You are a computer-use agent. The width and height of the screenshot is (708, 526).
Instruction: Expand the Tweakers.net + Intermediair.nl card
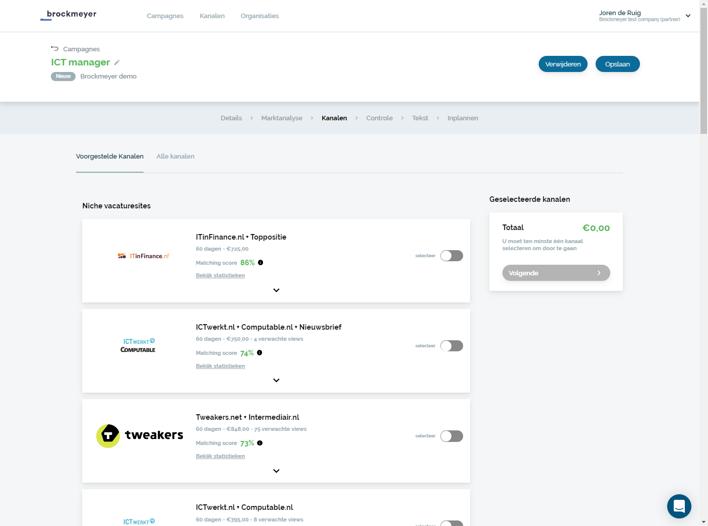tap(276, 471)
